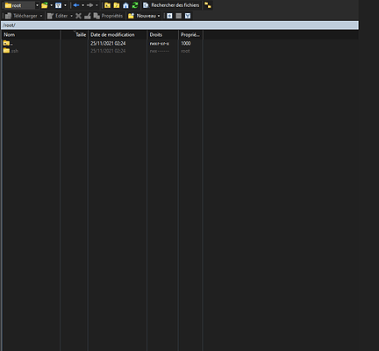The width and height of the screenshot is (379, 351).
Task: Expand the back history dropdown arrow
Action: click(x=82, y=5)
